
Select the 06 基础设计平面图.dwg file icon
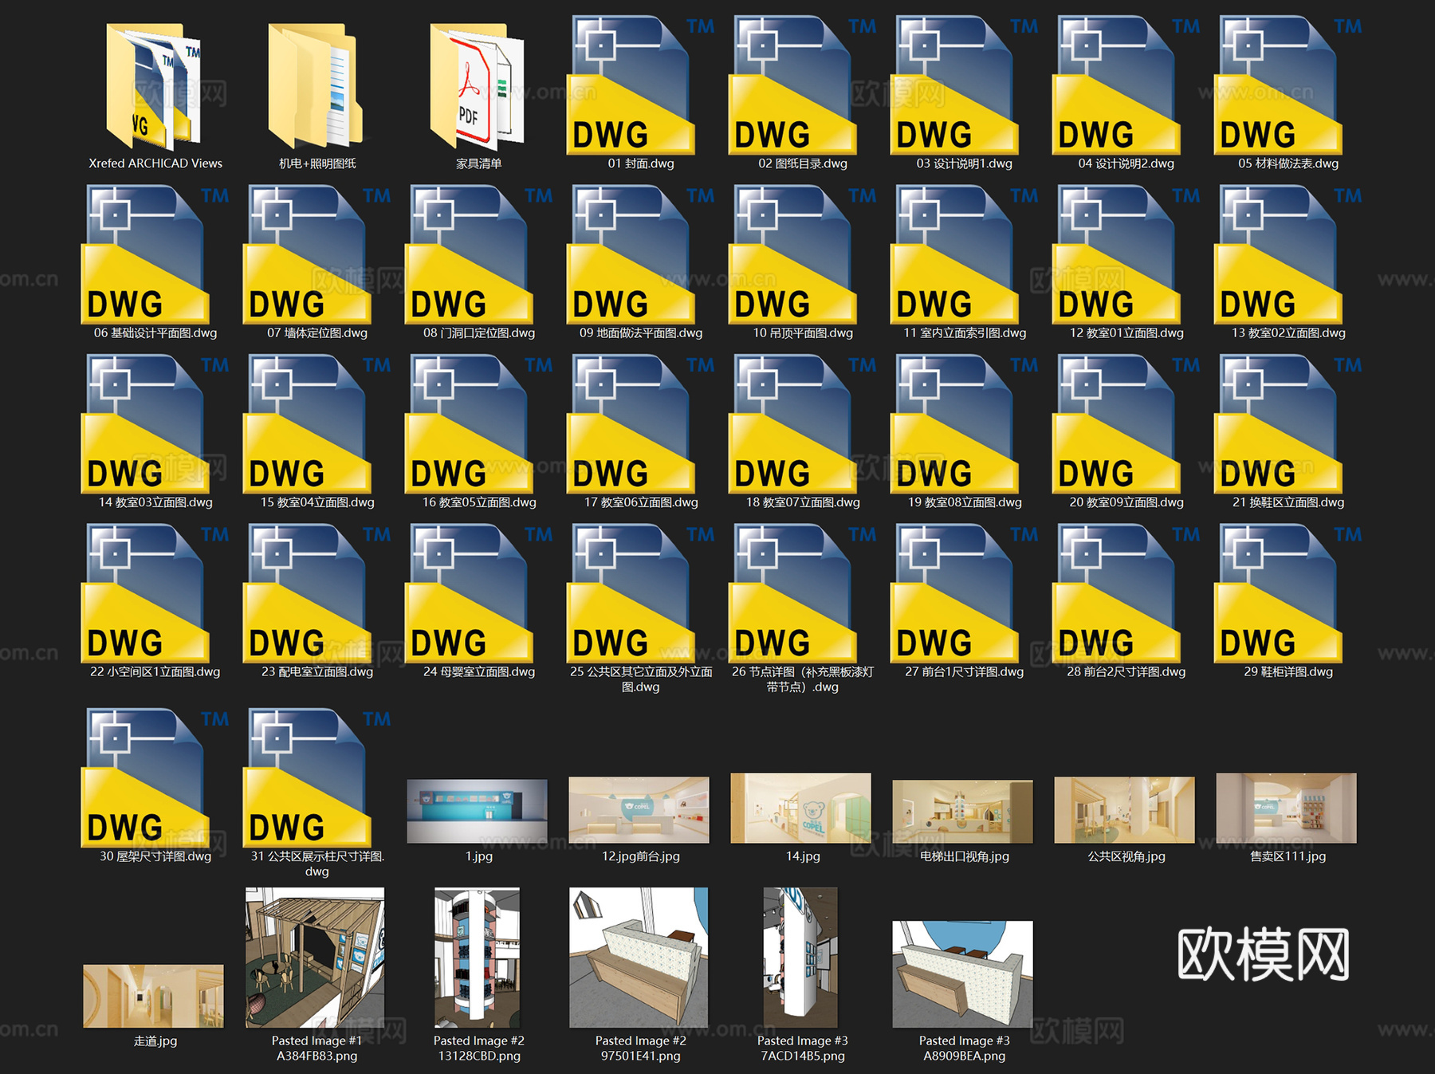tap(145, 255)
